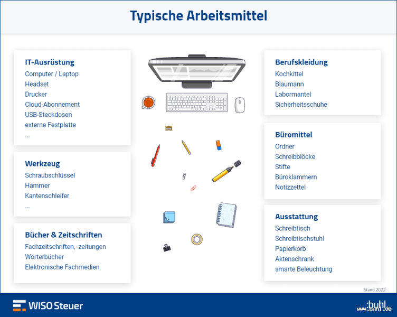Click the keyboard illustration
This screenshot has height=317, width=397.
point(197,102)
